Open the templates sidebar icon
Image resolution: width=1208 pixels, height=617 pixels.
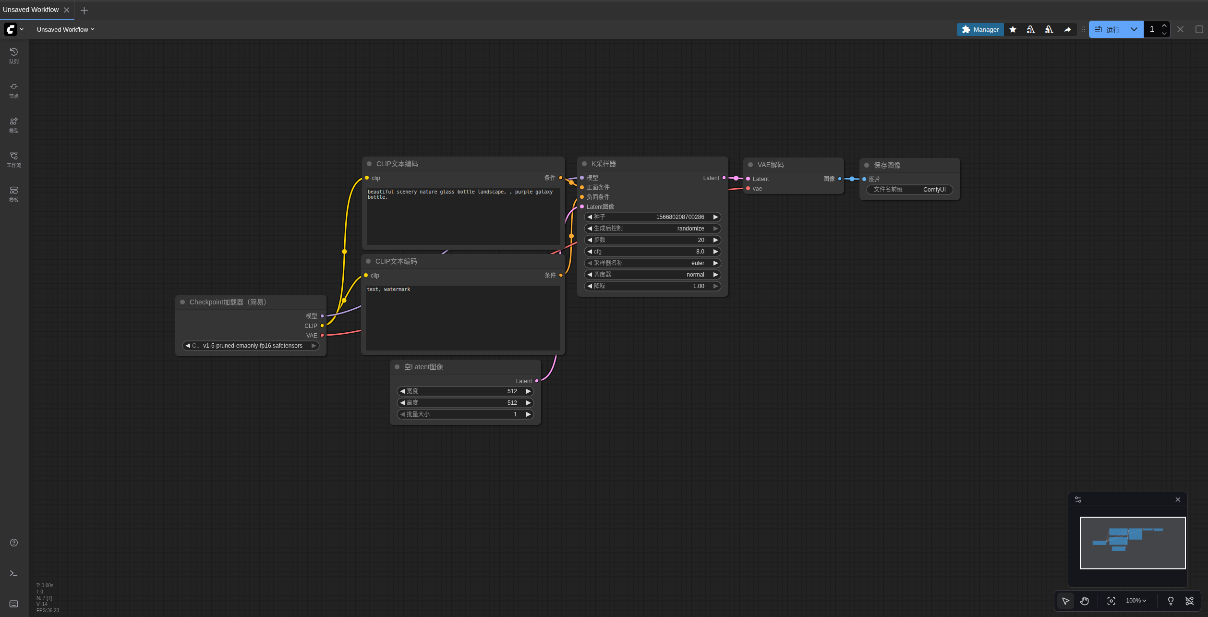pos(14,194)
